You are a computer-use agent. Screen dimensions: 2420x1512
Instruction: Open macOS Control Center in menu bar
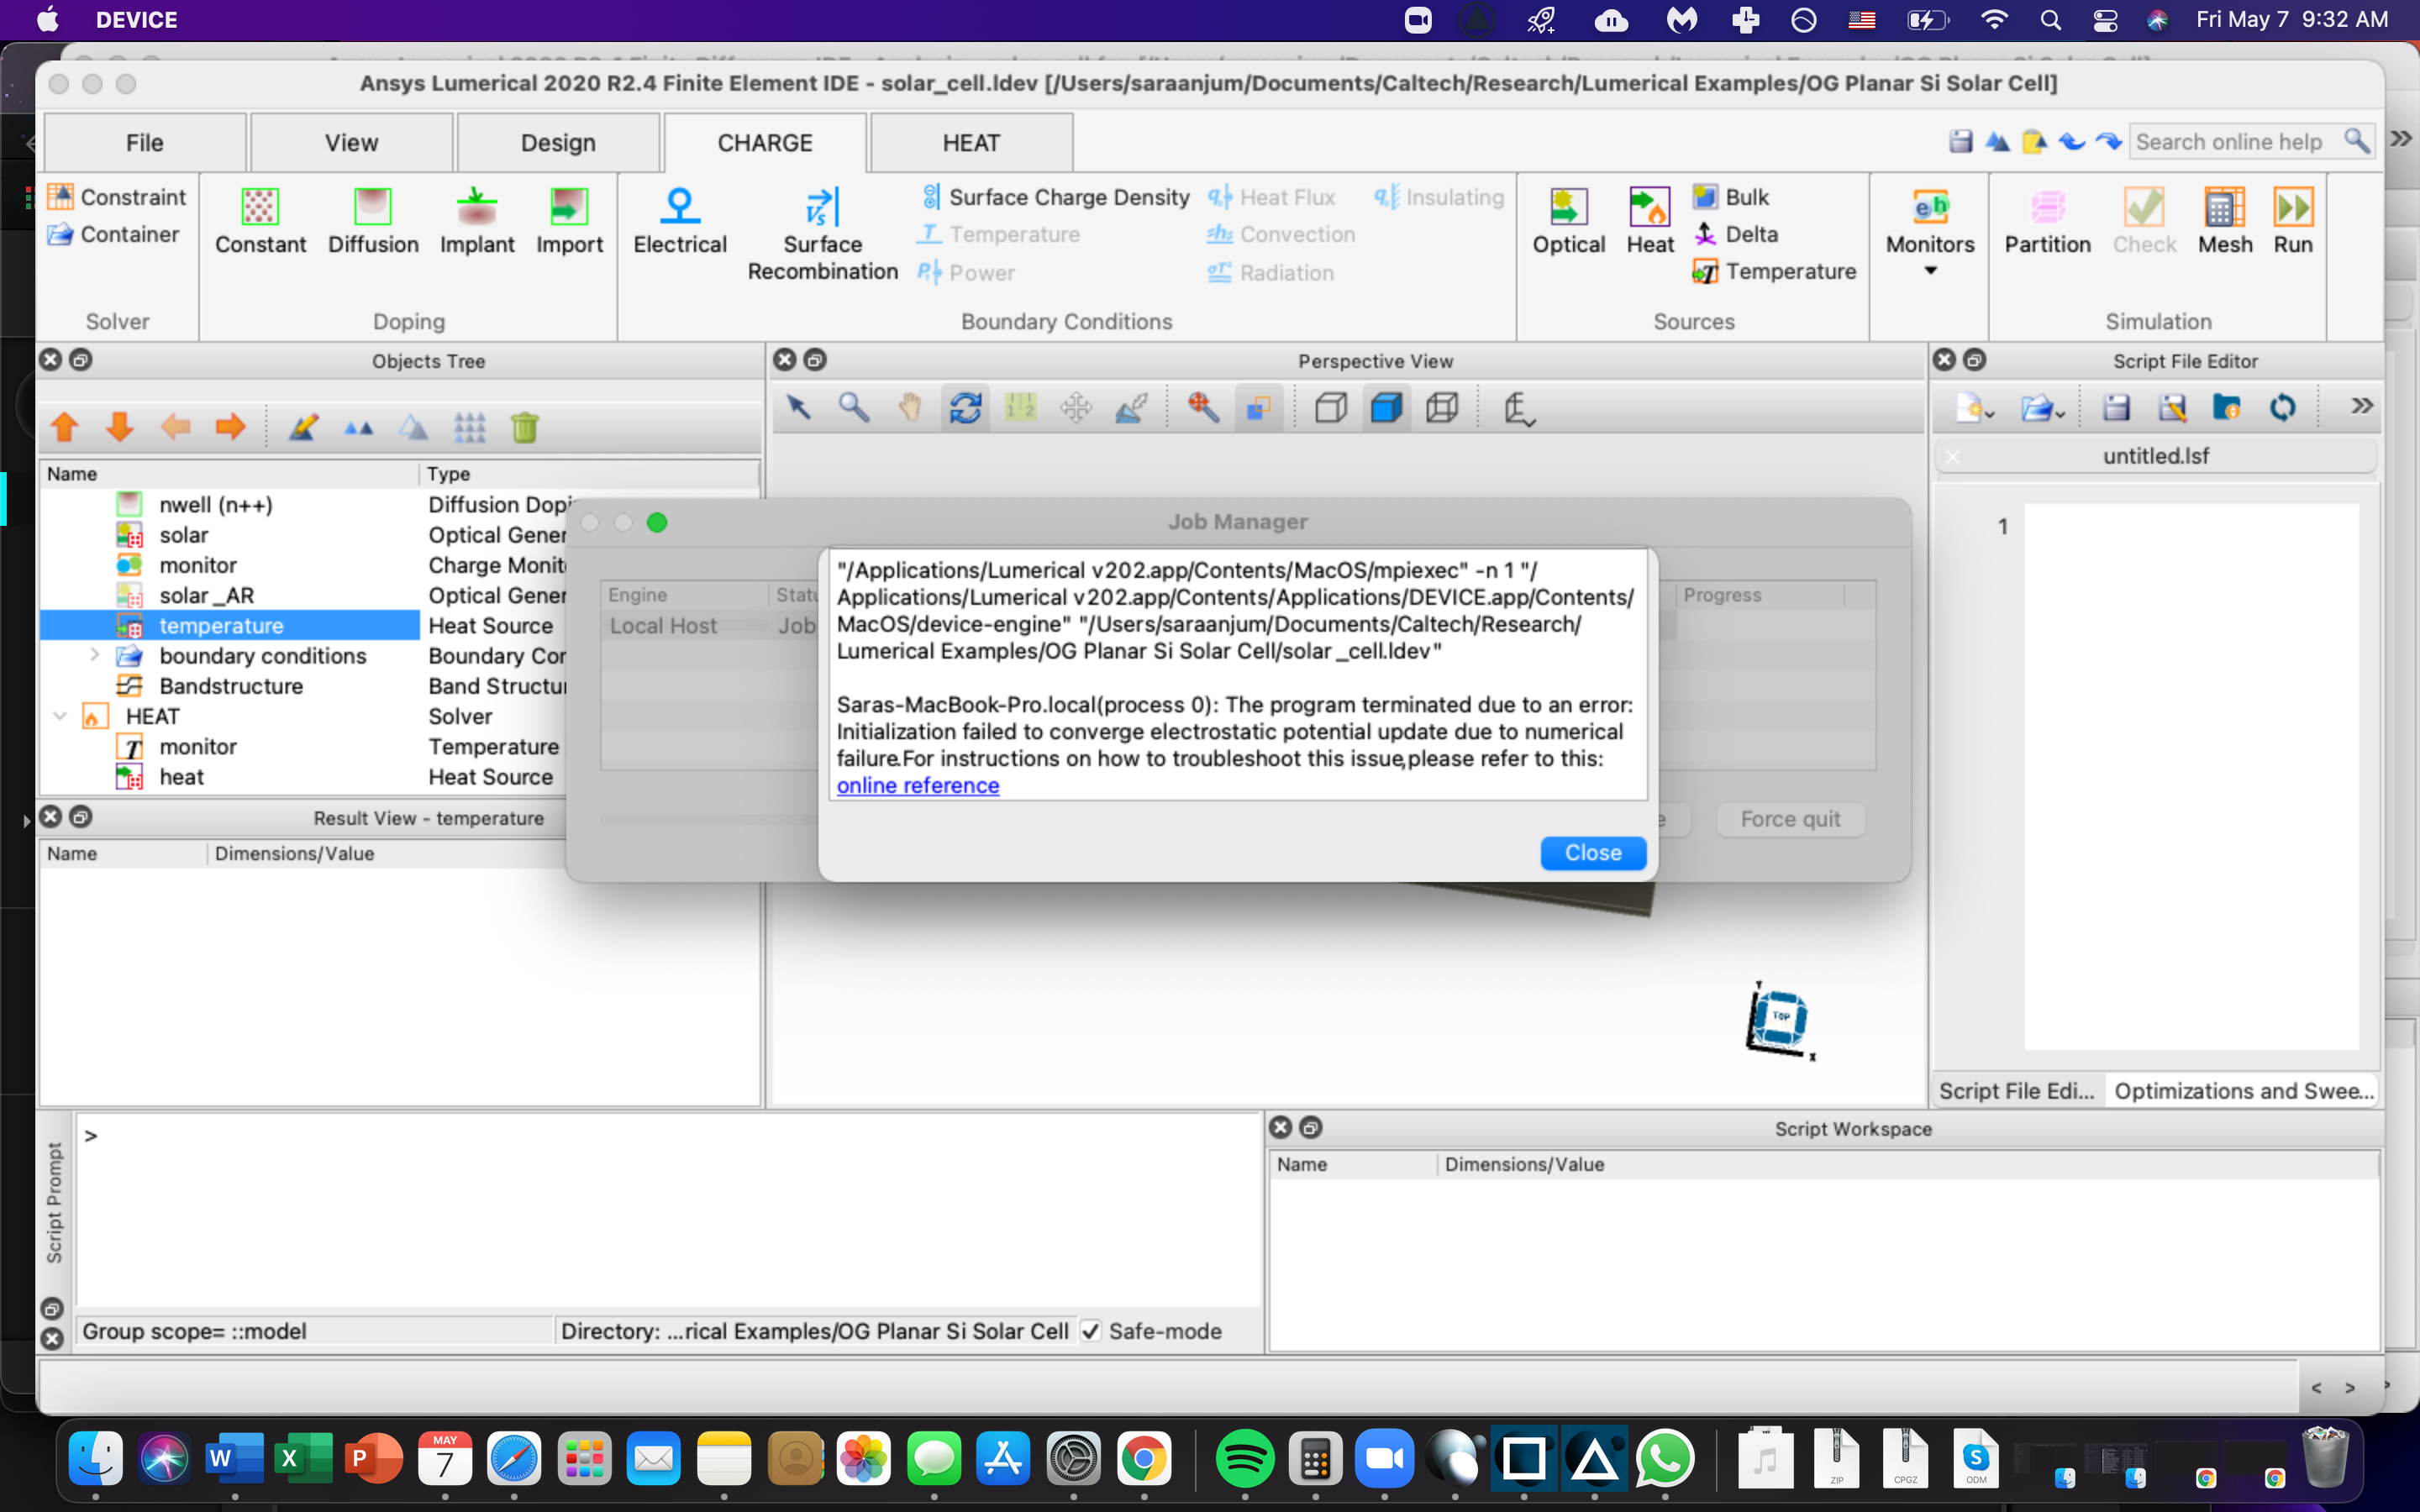(2105, 20)
